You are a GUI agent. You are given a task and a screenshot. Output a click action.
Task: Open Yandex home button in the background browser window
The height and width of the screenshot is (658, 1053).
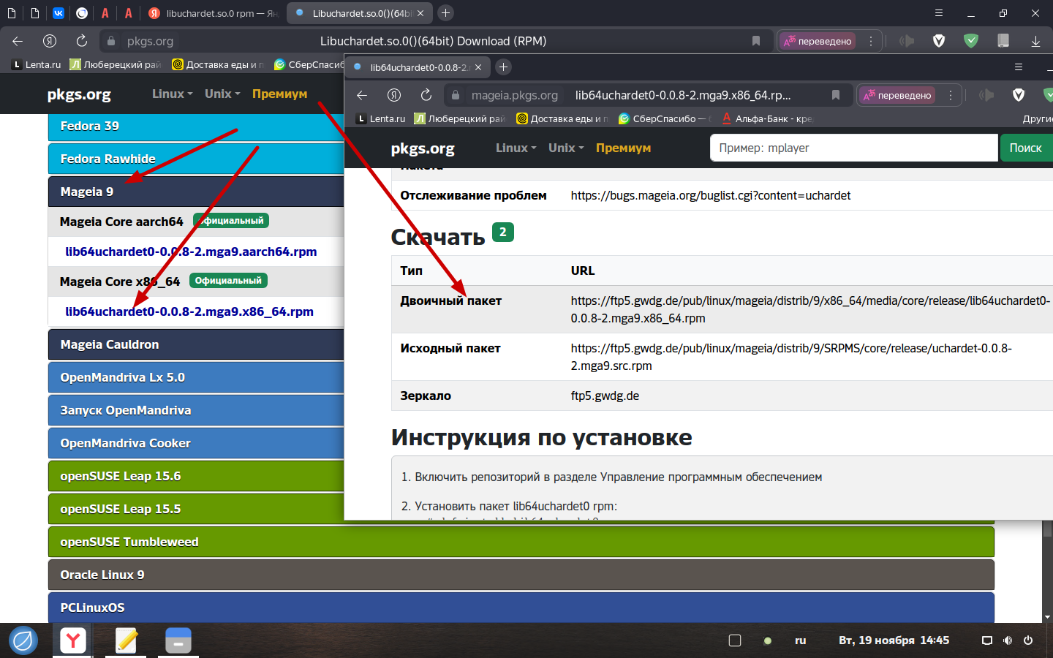click(x=50, y=41)
